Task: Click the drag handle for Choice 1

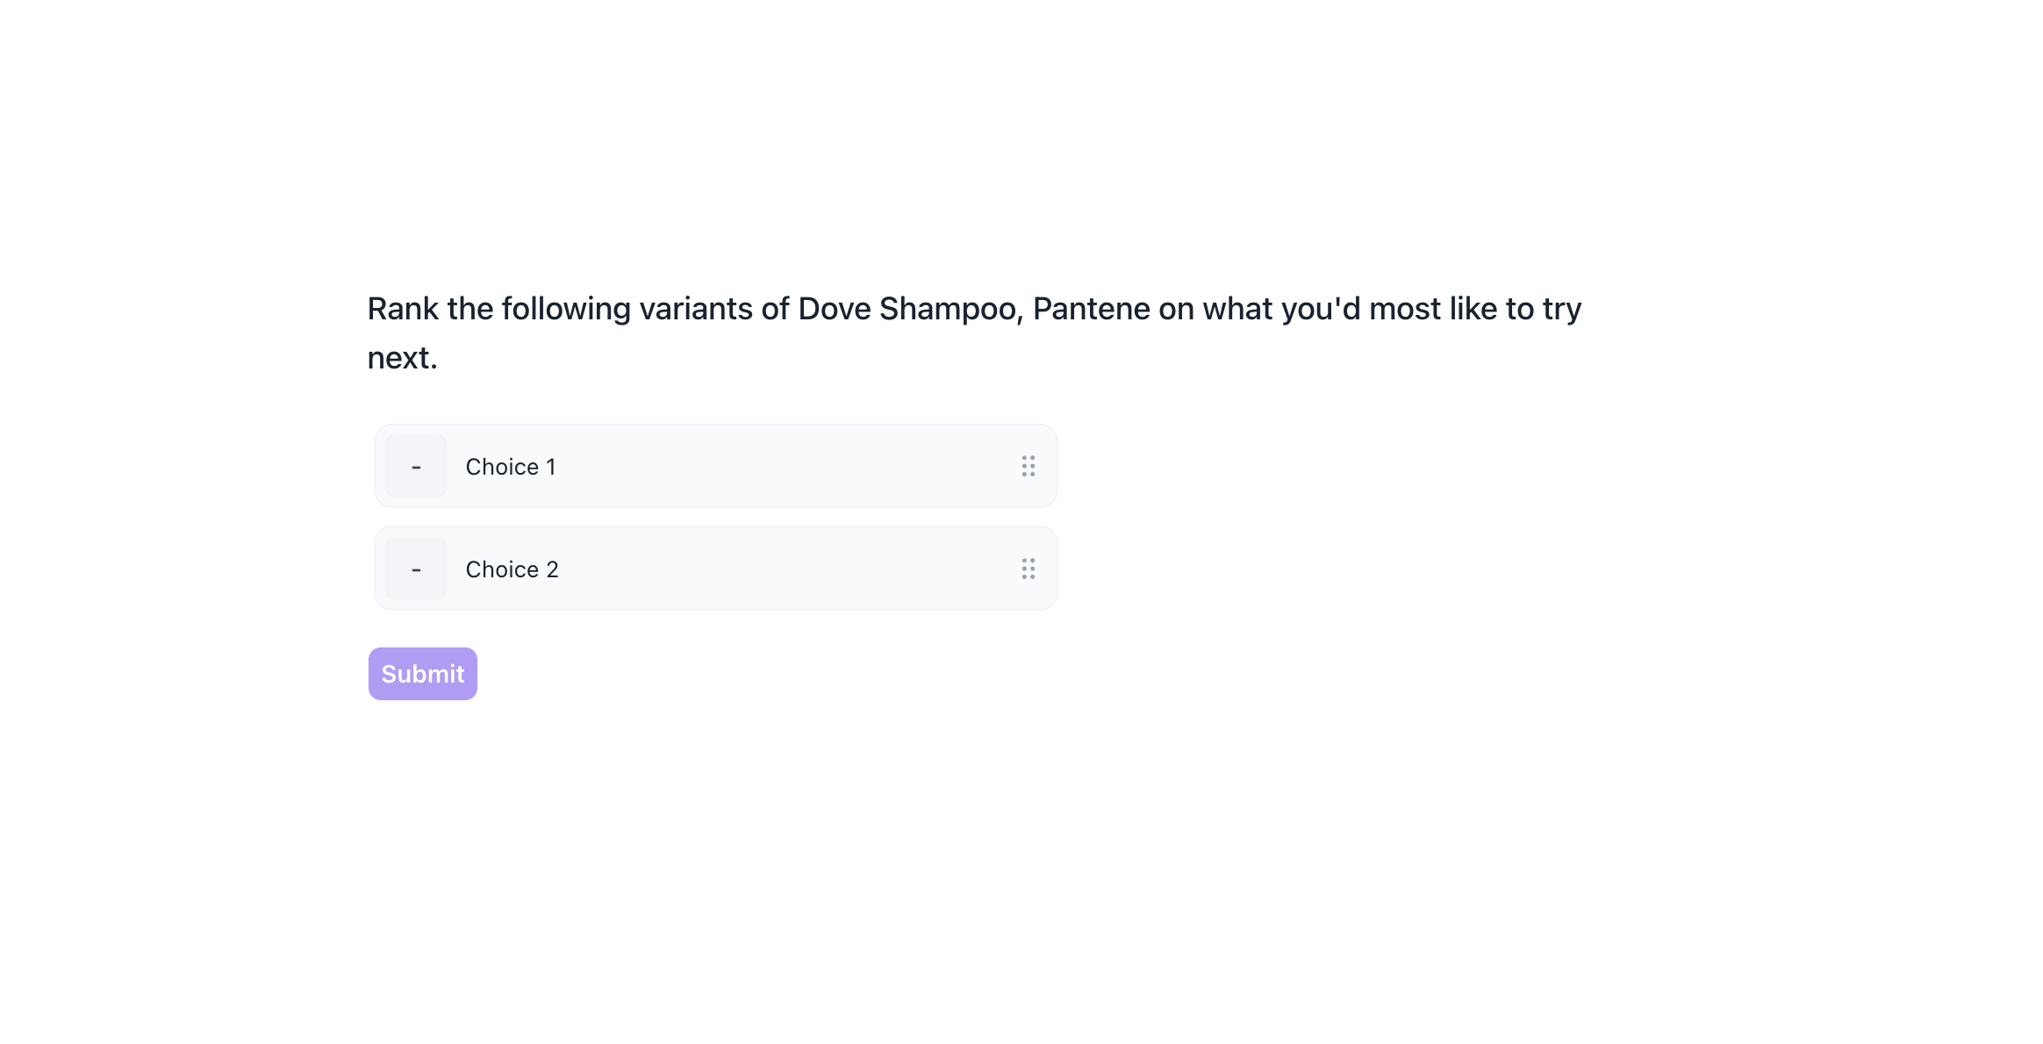Action: click(1028, 466)
